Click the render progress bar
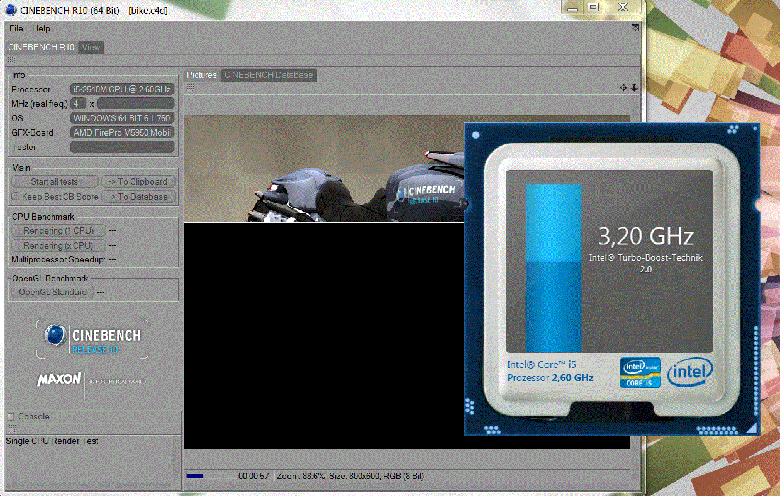The image size is (780, 496). click(x=211, y=476)
